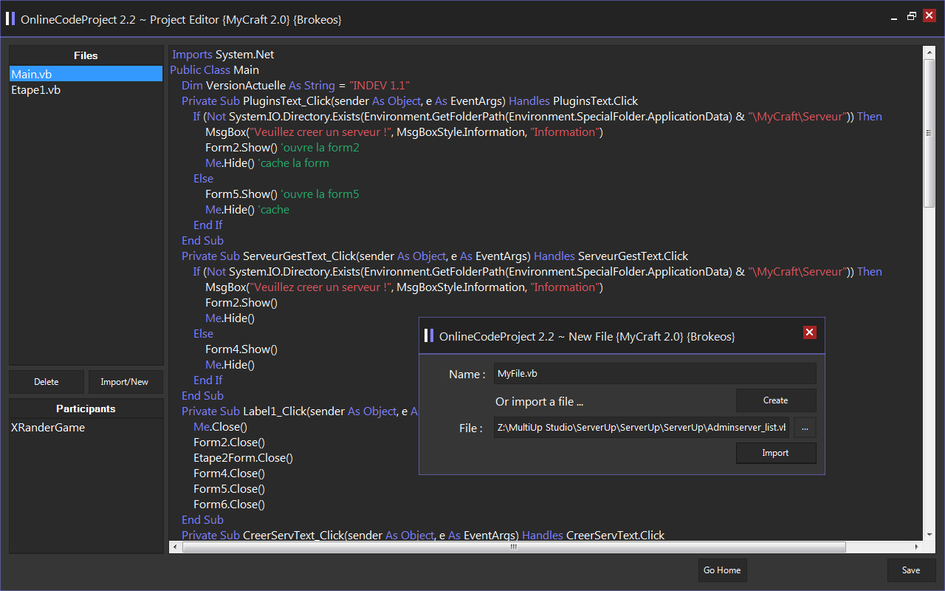Focus the File path input field
Image resolution: width=945 pixels, height=591 pixels.
click(642, 427)
